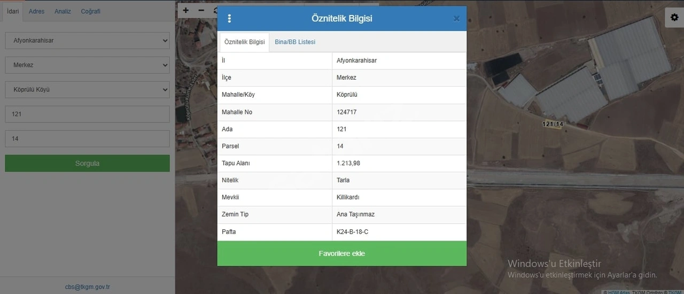Zoom out the map with minus icon
This screenshot has width=684, height=294.
click(201, 10)
